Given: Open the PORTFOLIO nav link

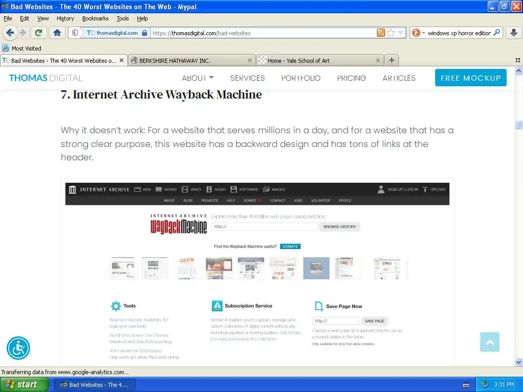Looking at the screenshot, I should coord(301,78).
